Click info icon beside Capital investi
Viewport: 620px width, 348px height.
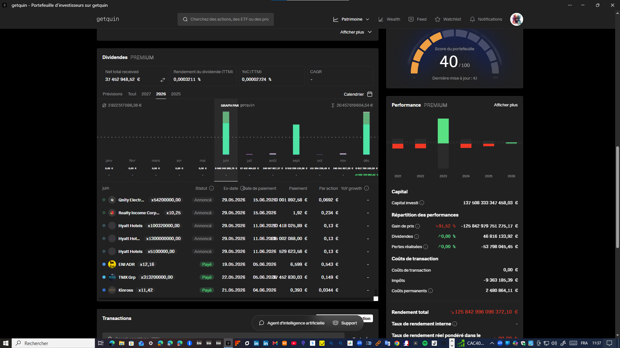click(422, 203)
